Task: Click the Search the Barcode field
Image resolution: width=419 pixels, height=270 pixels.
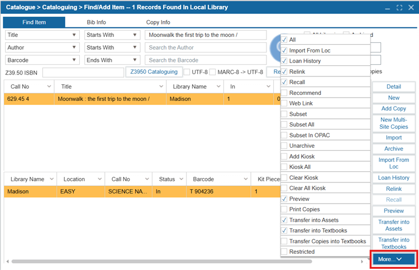Action: [206, 60]
